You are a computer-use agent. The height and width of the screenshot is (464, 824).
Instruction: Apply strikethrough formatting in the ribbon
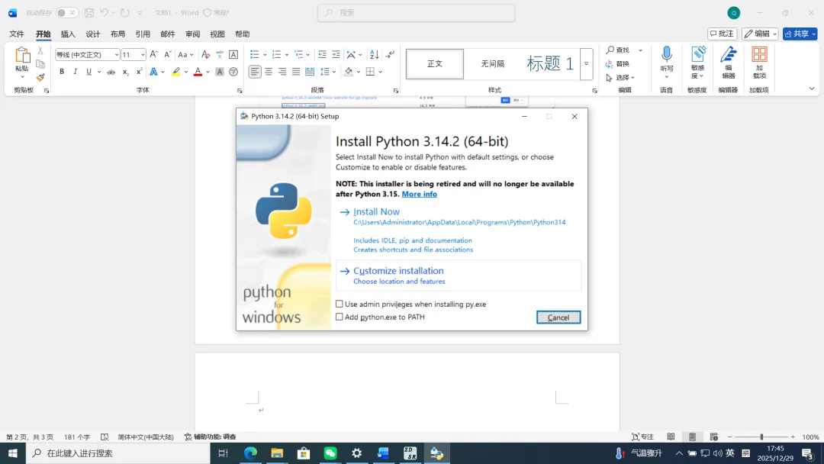coord(111,72)
